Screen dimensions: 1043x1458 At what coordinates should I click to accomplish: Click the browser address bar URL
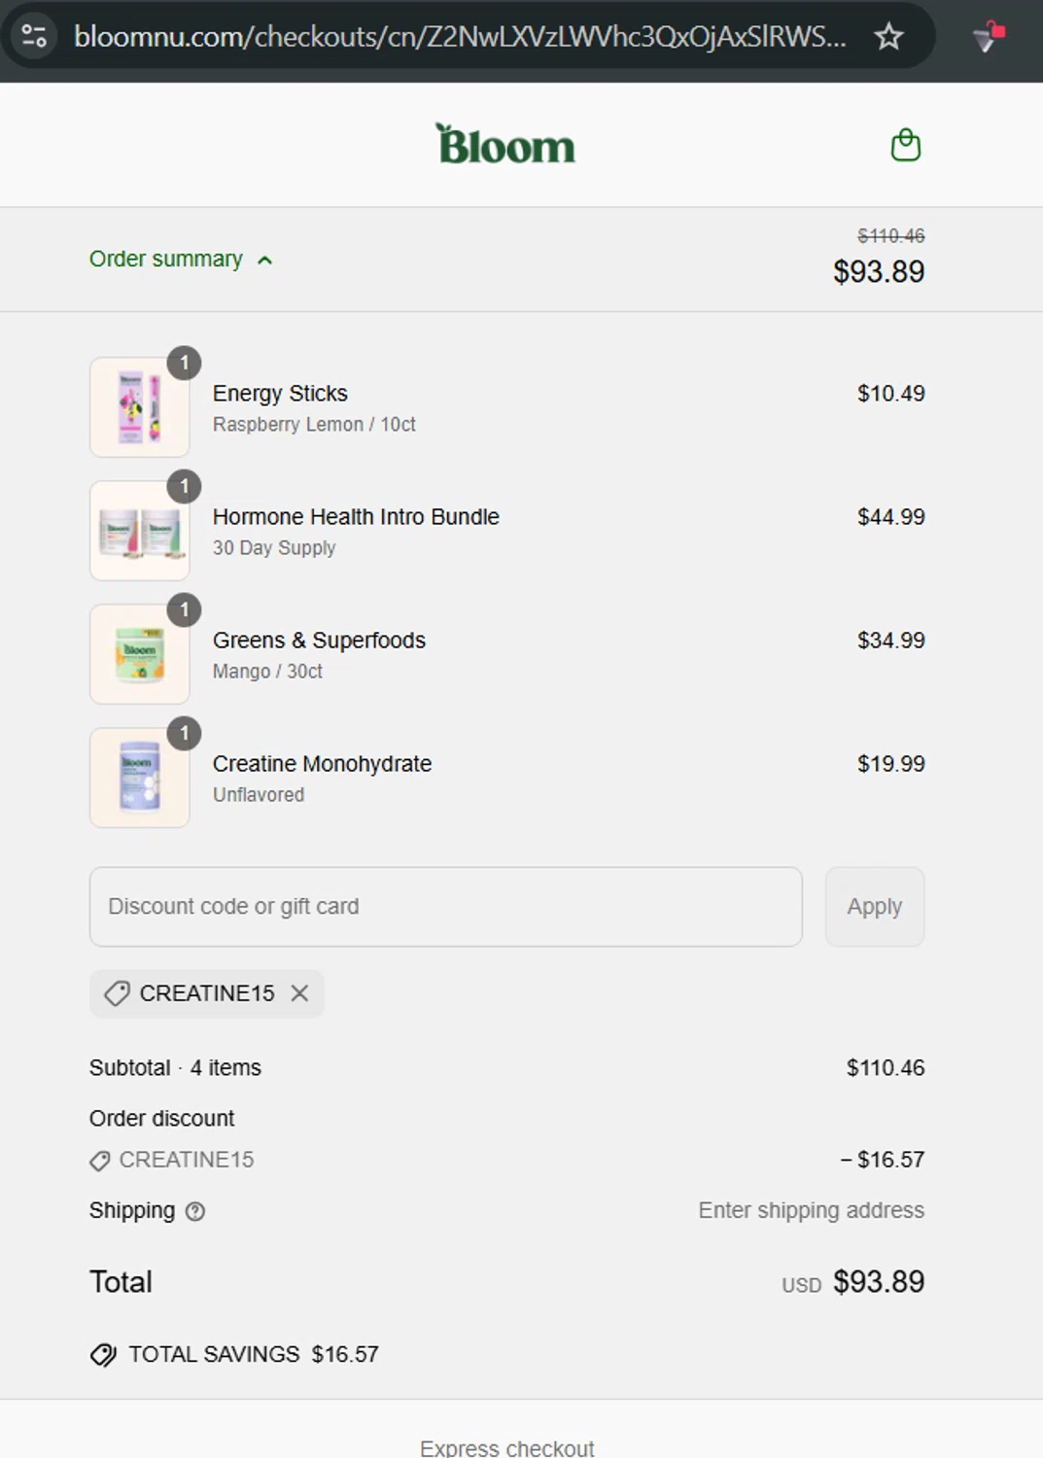click(459, 37)
